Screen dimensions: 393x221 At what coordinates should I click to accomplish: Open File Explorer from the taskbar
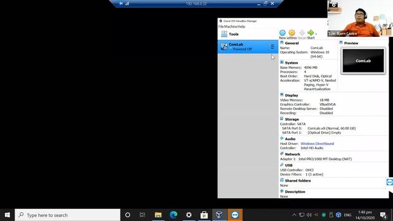pos(158,215)
